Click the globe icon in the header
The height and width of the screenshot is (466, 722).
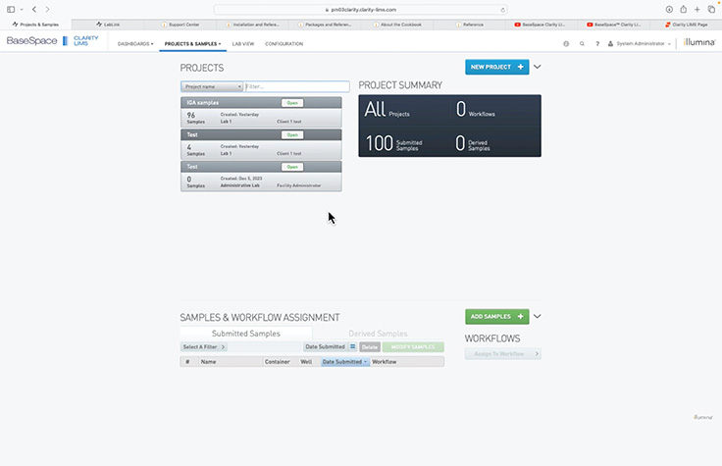566,44
